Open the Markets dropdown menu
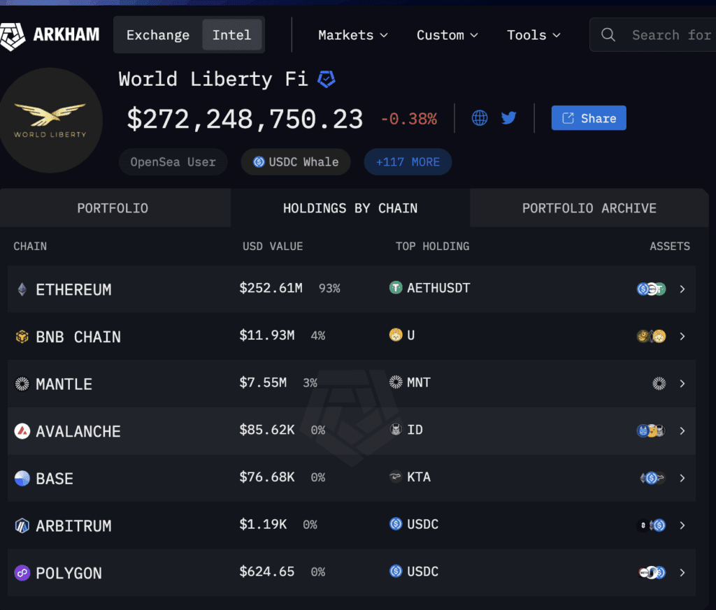The height and width of the screenshot is (610, 716). 353,35
